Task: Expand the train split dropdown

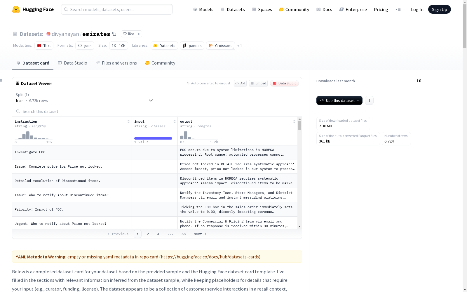Action: 85,98
